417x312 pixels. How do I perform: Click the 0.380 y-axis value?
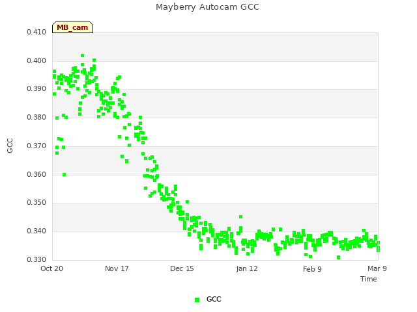36,117
